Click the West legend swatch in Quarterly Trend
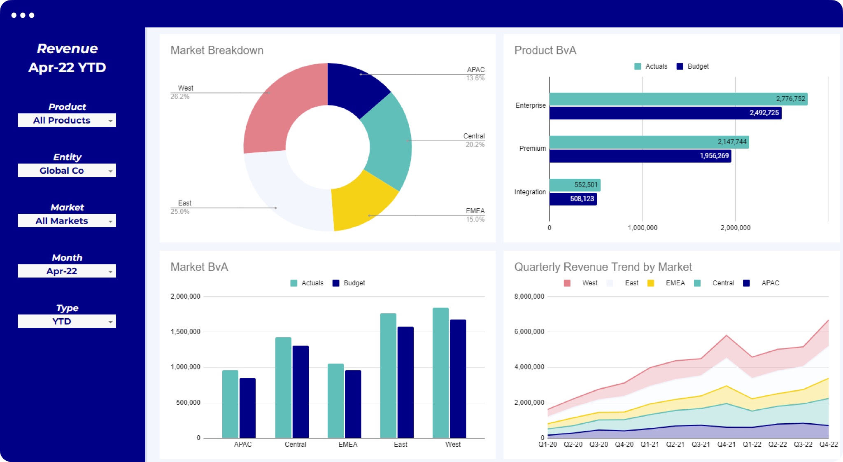Image resolution: width=843 pixels, height=462 pixels. [x=567, y=283]
